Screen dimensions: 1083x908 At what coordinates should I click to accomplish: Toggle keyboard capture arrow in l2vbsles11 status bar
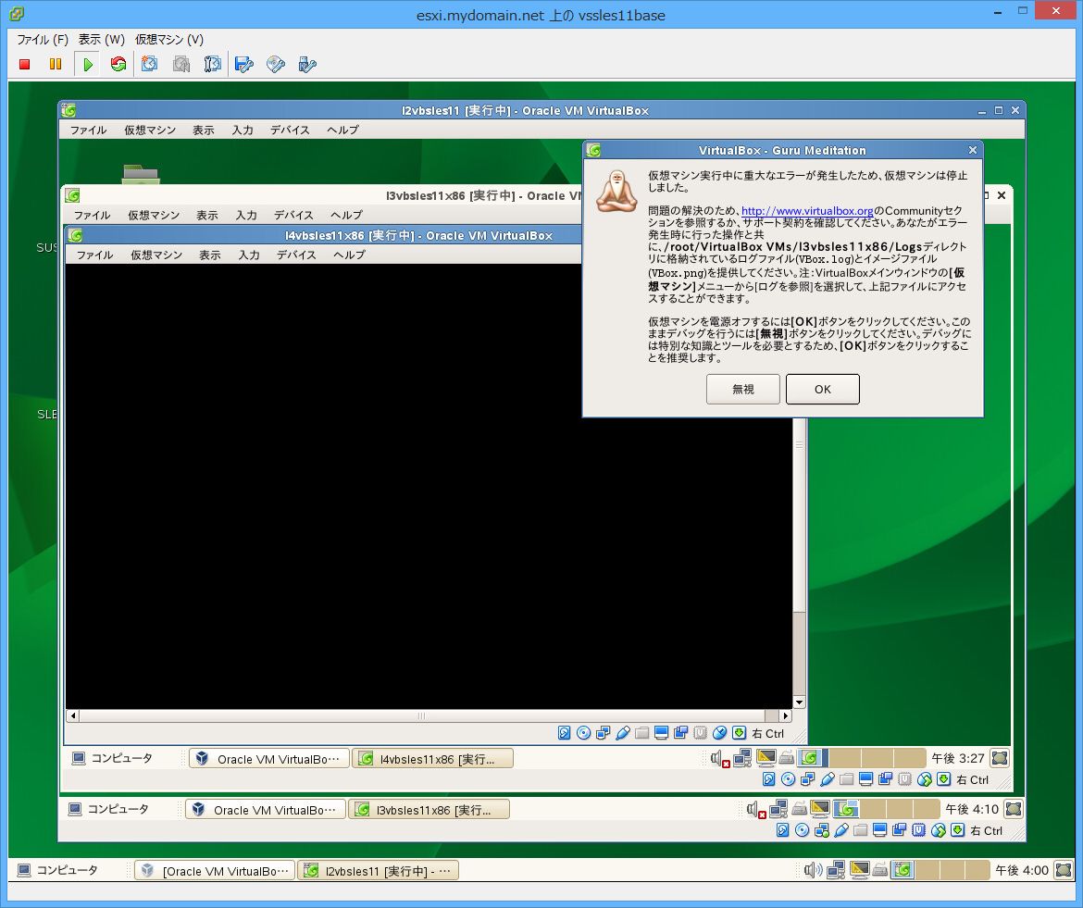(957, 830)
